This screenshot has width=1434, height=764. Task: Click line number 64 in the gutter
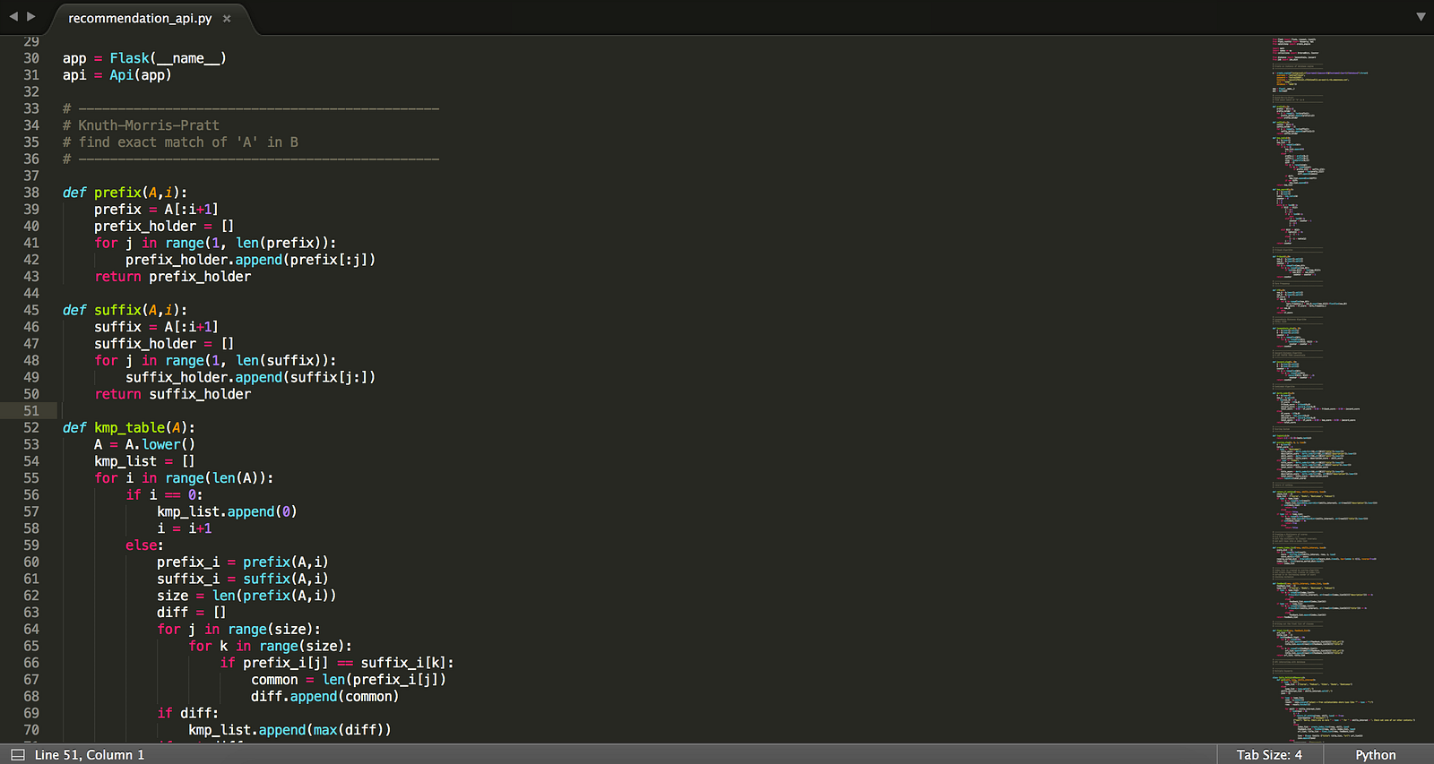(x=31, y=630)
